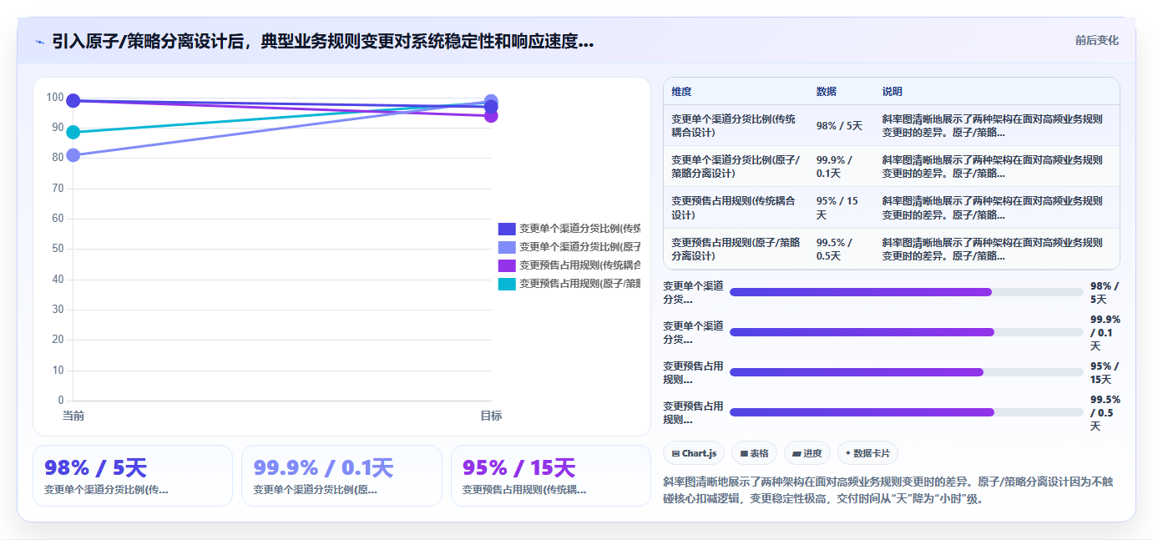The image size is (1153, 540).
Task: Click the 当前 x-axis label
Action: click(73, 416)
